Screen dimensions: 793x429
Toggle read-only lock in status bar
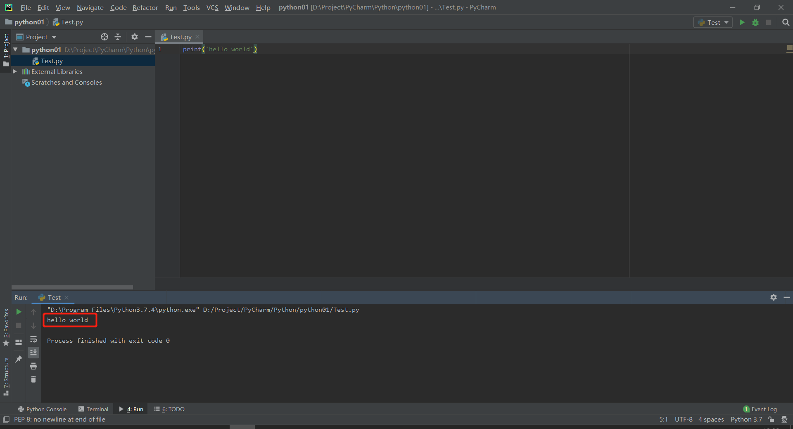[771, 420]
